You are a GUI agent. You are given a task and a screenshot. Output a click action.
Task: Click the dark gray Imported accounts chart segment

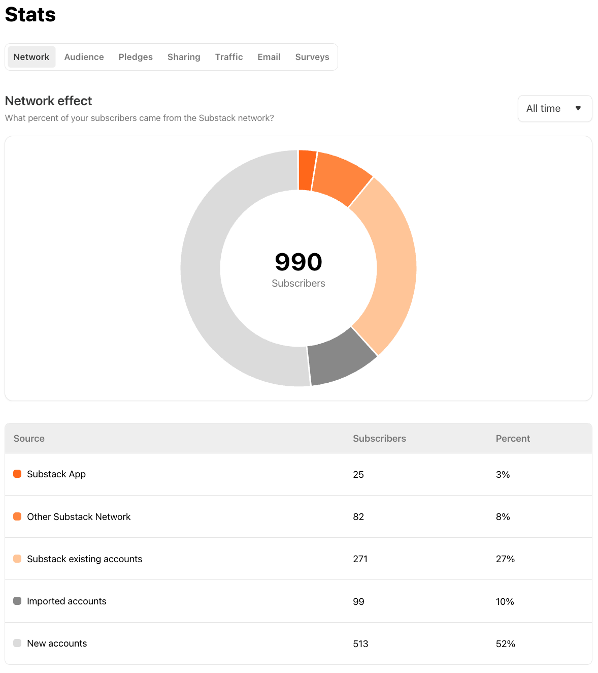click(x=339, y=358)
